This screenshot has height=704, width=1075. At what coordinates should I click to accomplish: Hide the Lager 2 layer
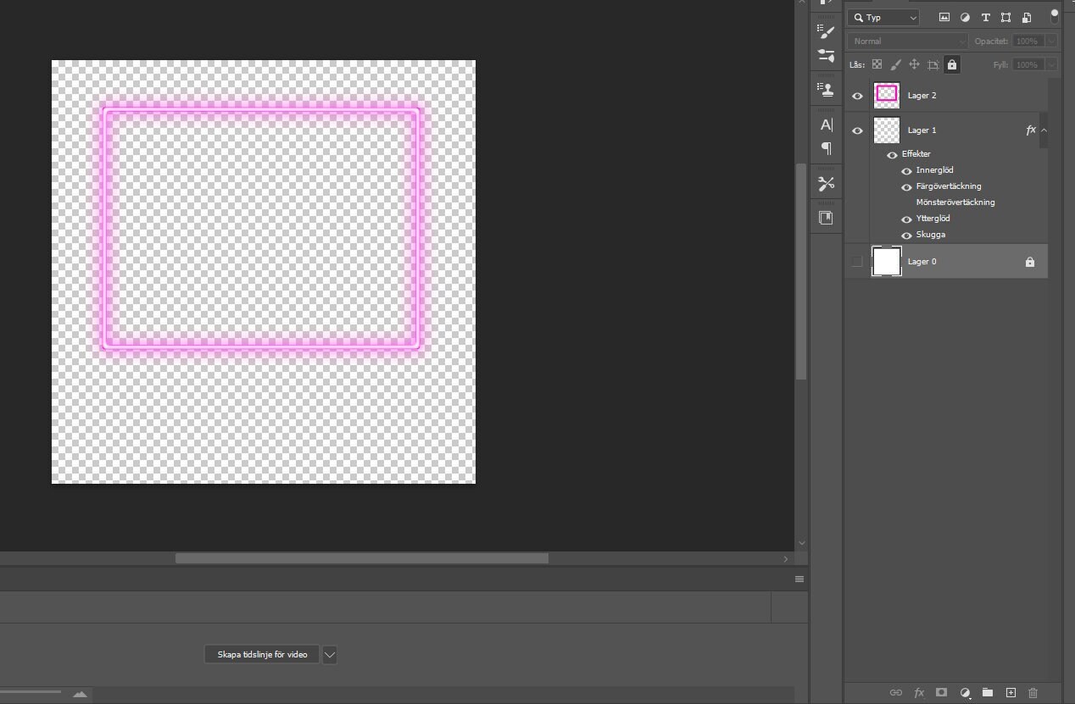[857, 96]
